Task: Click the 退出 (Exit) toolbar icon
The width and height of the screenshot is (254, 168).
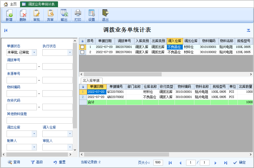Action: click(x=105, y=15)
